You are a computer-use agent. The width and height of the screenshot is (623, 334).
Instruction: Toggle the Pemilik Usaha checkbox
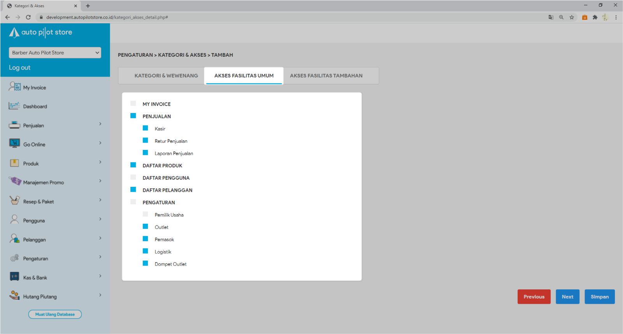(146, 214)
